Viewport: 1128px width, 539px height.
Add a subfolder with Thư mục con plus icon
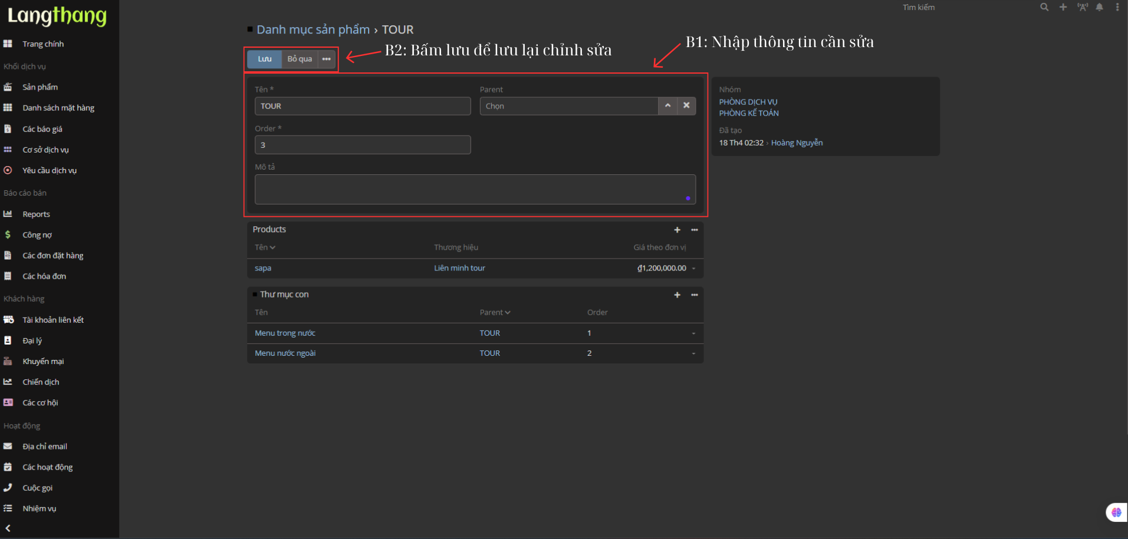click(x=677, y=295)
